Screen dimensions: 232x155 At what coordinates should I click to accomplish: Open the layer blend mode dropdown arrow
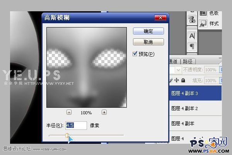tap(178, 70)
